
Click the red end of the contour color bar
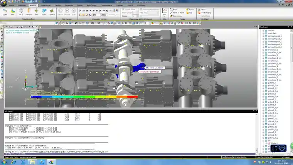133,97
